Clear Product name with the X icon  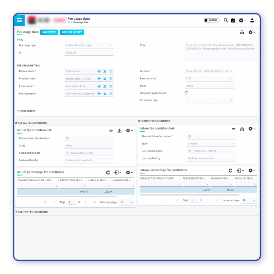click(x=105, y=79)
